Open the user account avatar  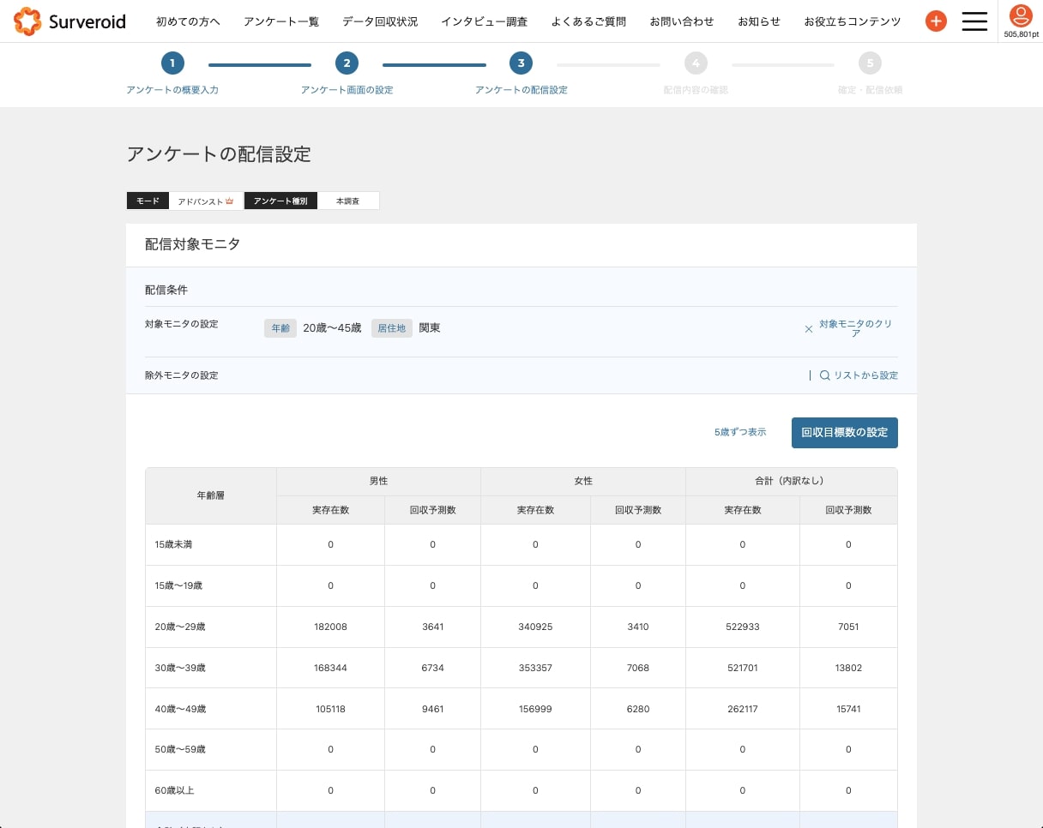point(1021,15)
